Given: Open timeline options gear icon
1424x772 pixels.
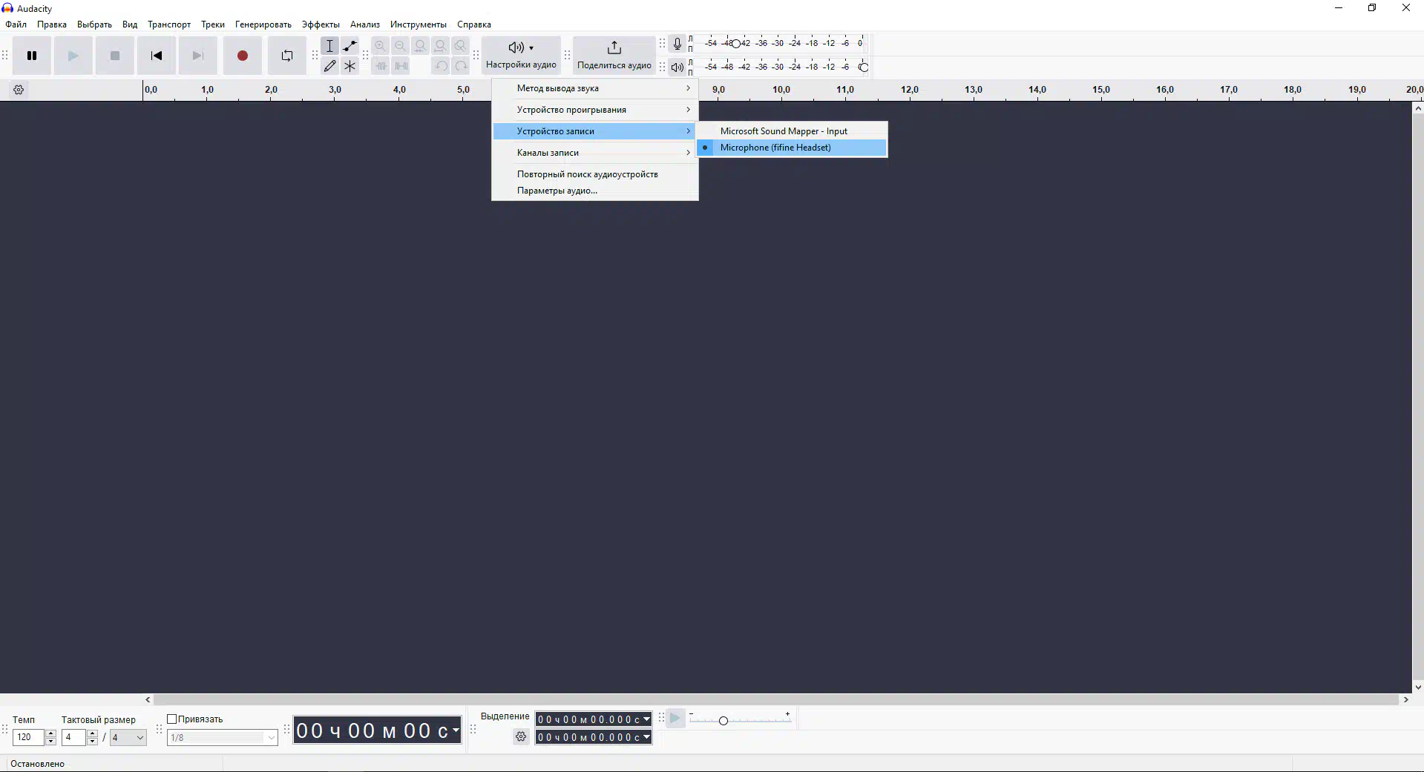Looking at the screenshot, I should (19, 90).
